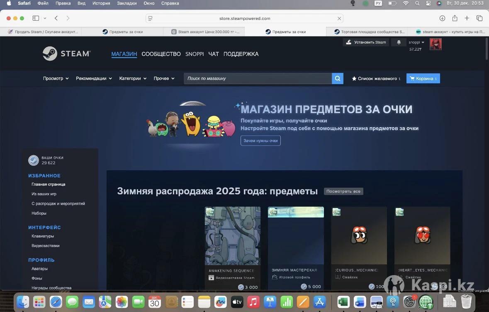Click Safari's sidebar toggle icon

click(36, 18)
